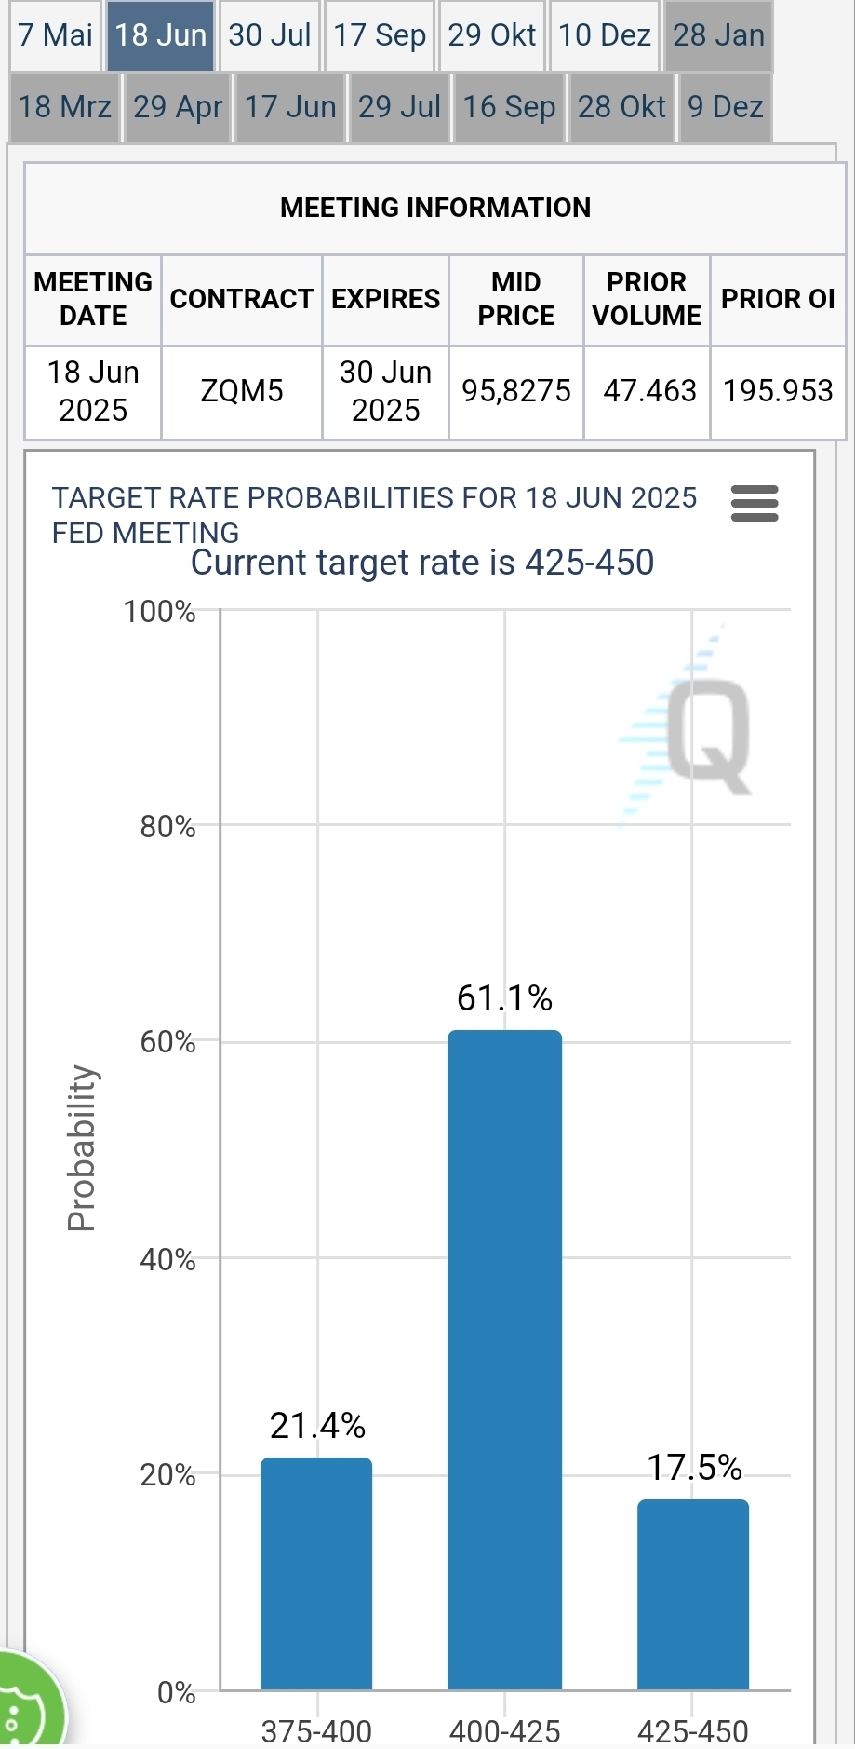Screen dimensions: 855x1749
Task: Switch to the 18 Mrz tab
Action: click(64, 107)
